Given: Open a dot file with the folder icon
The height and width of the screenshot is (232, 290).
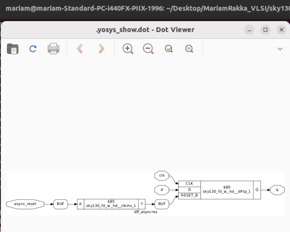Looking at the screenshot, I should [x=13, y=49].
